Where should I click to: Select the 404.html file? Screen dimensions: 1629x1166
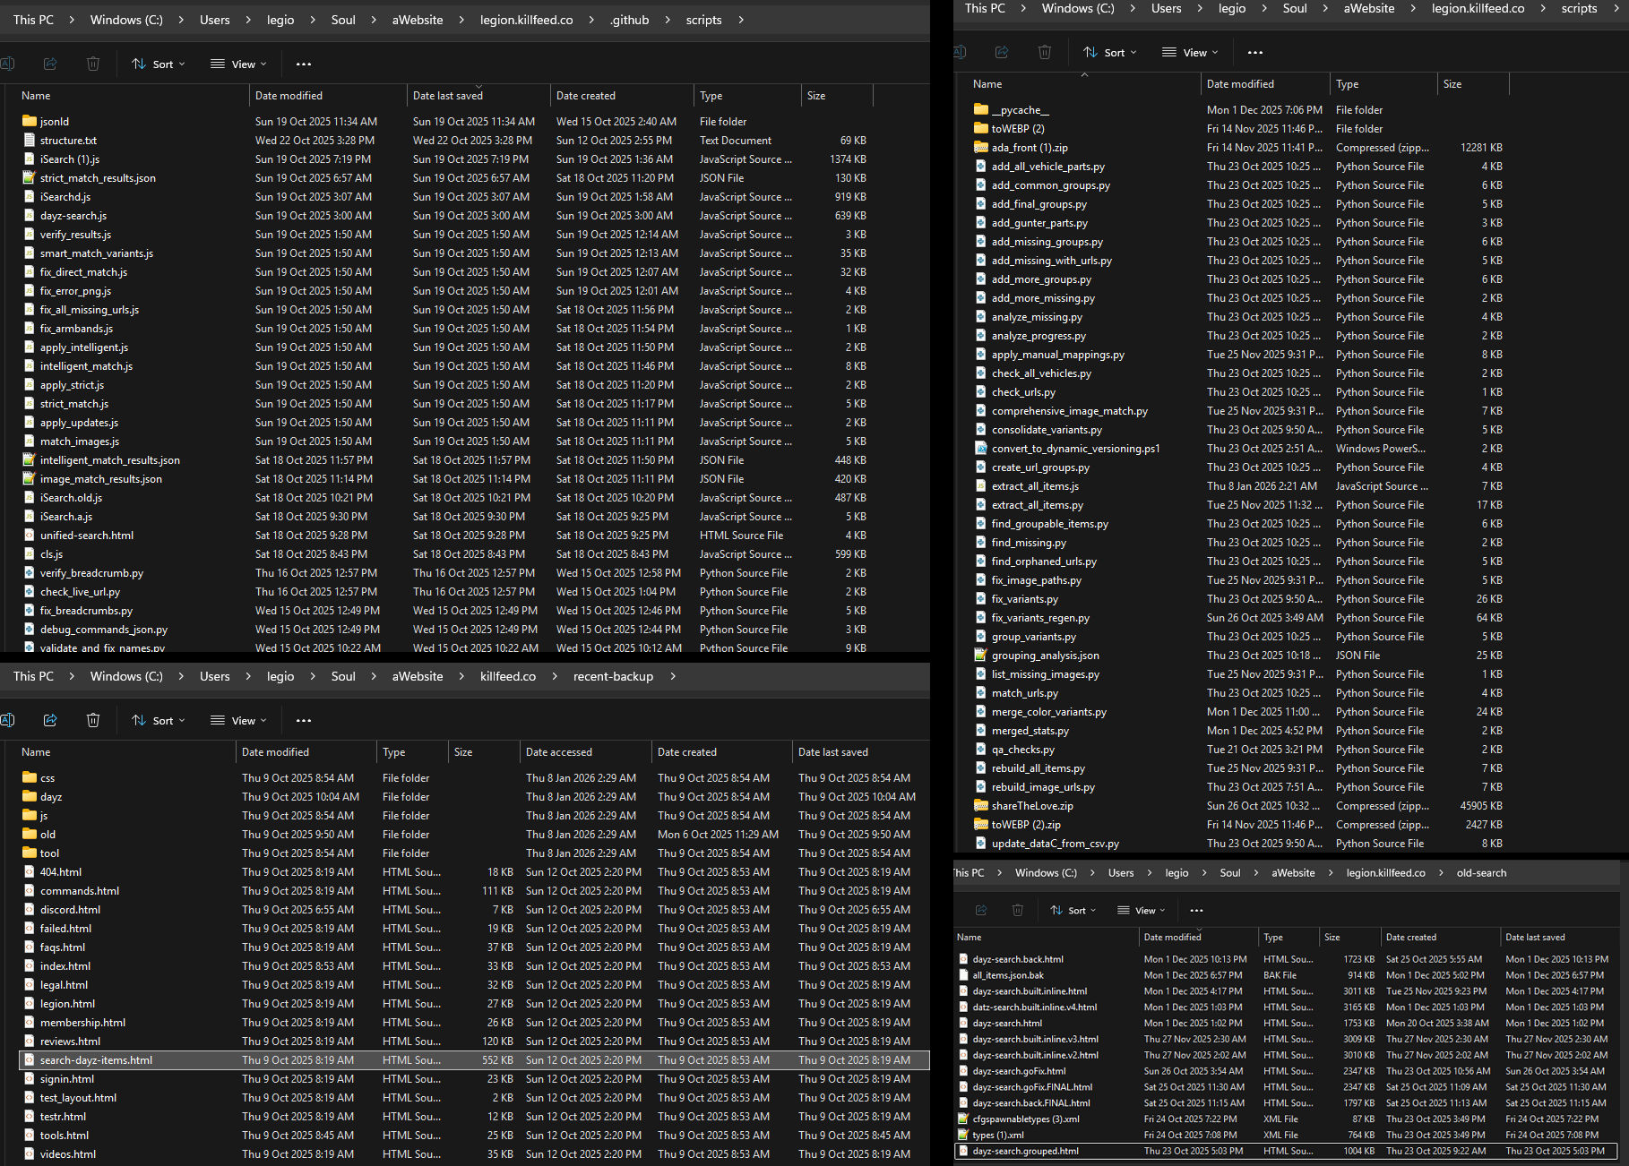click(474, 872)
